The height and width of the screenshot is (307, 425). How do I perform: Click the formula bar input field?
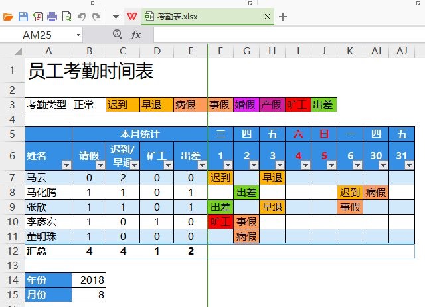290,35
